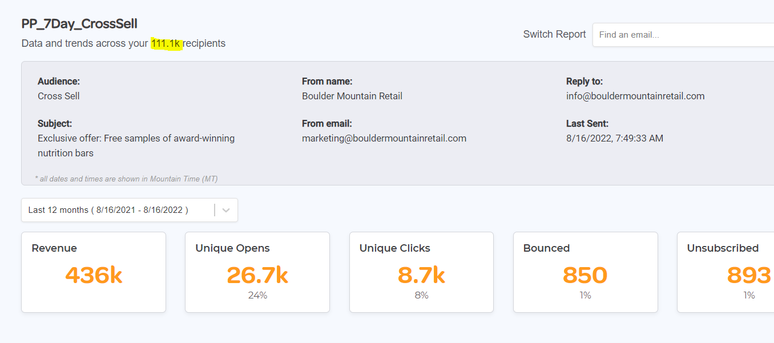
Task: Select the Last 12 months date range
Action: coord(130,210)
